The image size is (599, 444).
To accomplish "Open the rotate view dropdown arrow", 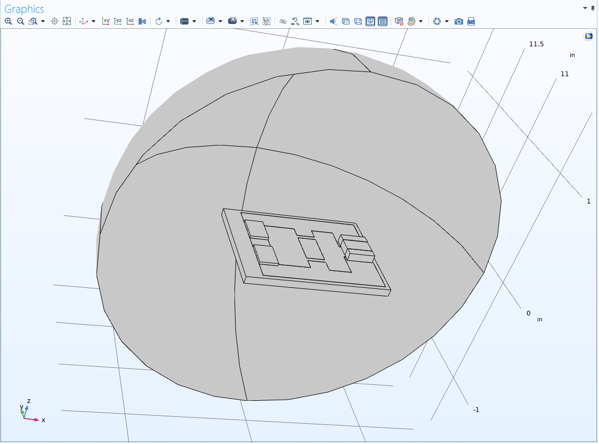I will tap(168, 21).
